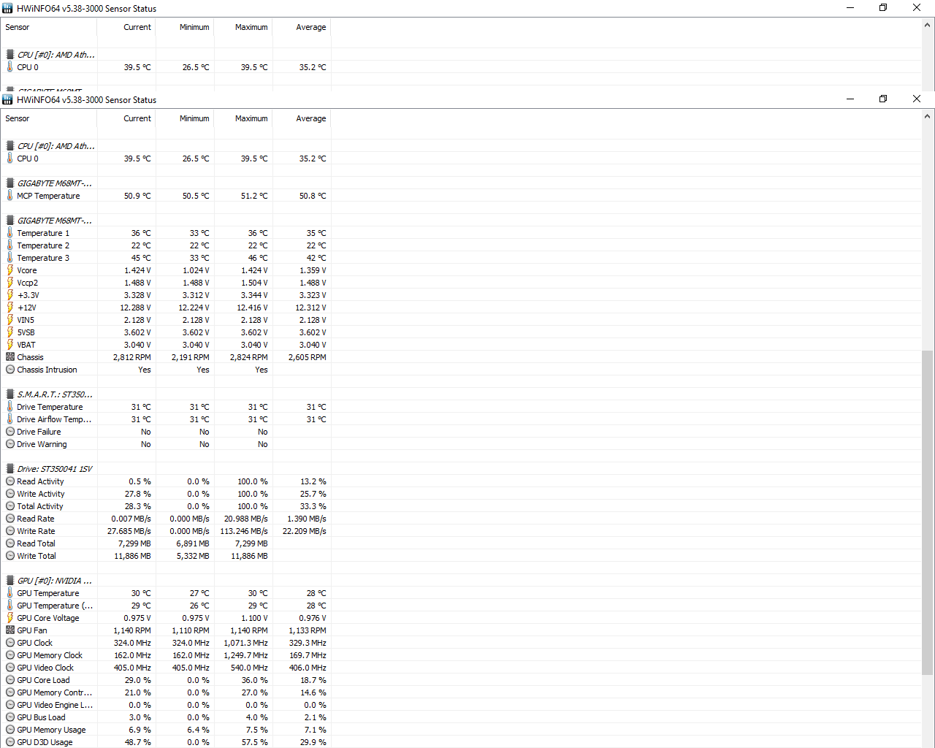Viewport: 935px width, 748px height.
Task: Click the circle icon beside Chassis Intrusion
Action: pyautogui.click(x=10, y=370)
